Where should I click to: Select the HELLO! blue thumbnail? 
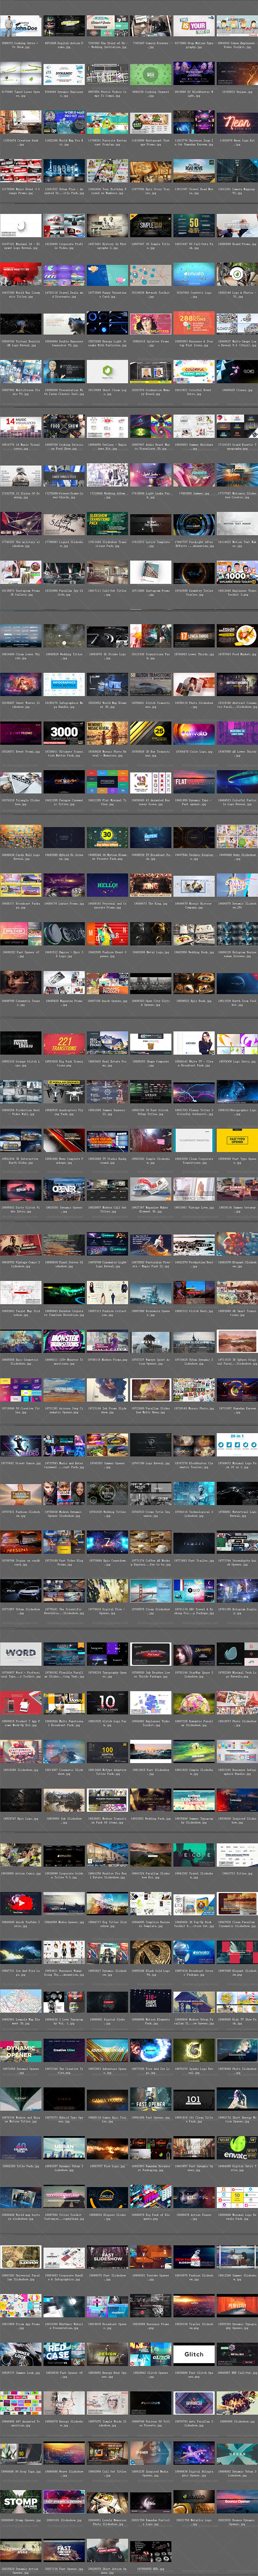point(108,885)
